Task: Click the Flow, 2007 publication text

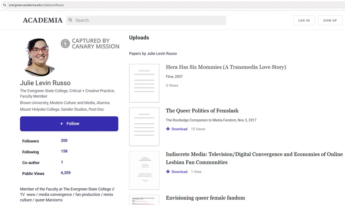Action: tap(174, 77)
